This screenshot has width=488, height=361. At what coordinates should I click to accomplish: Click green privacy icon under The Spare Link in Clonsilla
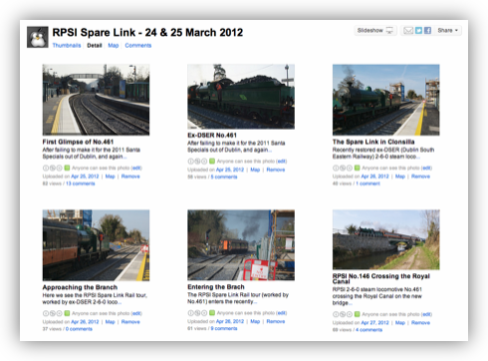[x=357, y=168]
